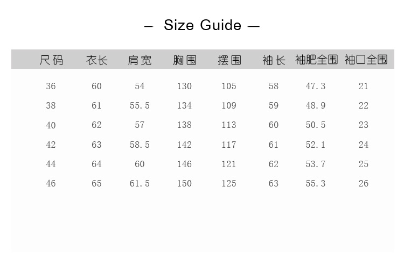
Task: Select the 53.7 sleeve width value
Action: (x=316, y=164)
